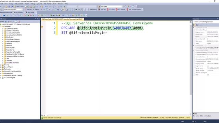Viewport: 219px width, 123px height.
Task: Click the Undo icon in toolbar
Action: point(46,6)
